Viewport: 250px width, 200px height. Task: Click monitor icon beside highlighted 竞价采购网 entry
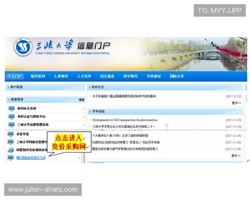point(11,158)
